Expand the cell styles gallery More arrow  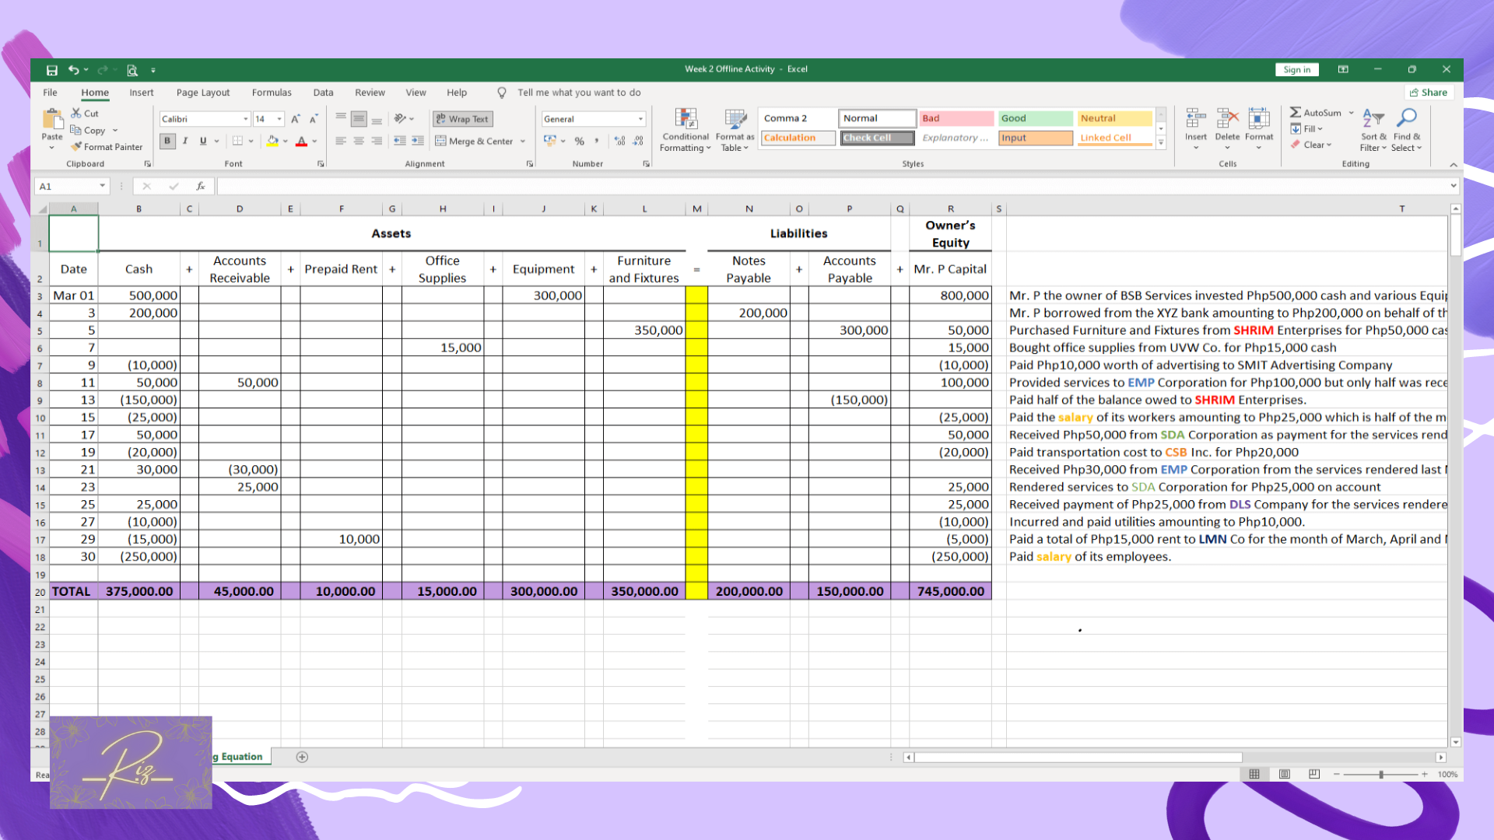click(1161, 142)
